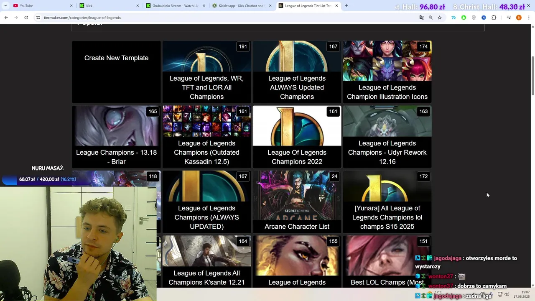
Task: Click the browser forward arrow
Action: click(x=16, y=18)
